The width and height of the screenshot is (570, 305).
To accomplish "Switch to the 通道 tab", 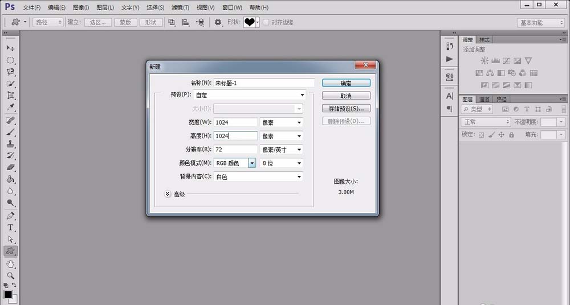I will pos(484,99).
